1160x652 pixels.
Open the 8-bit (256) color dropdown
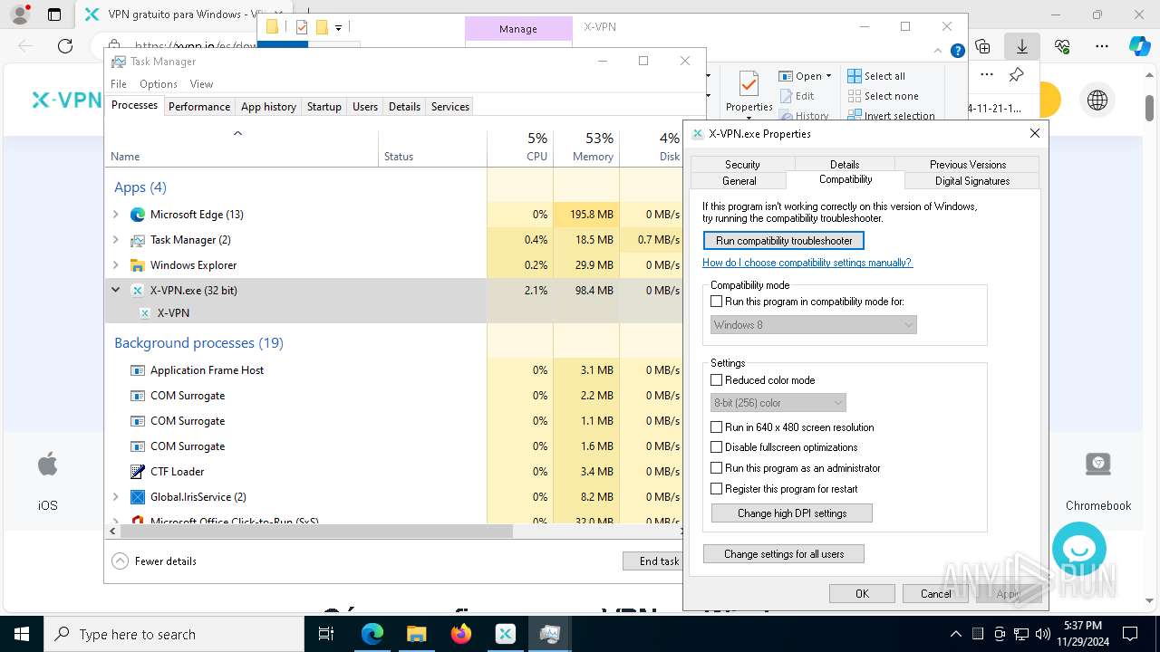778,403
